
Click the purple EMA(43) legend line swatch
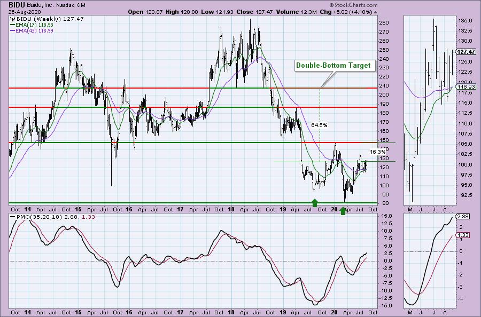[x=12, y=30]
